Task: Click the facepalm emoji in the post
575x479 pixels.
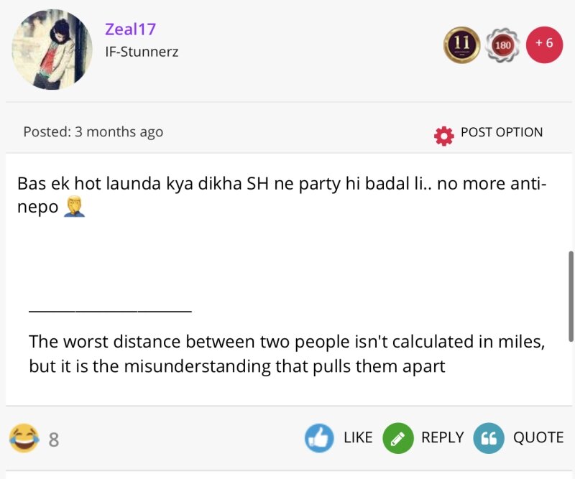Action: pyautogui.click(x=74, y=208)
